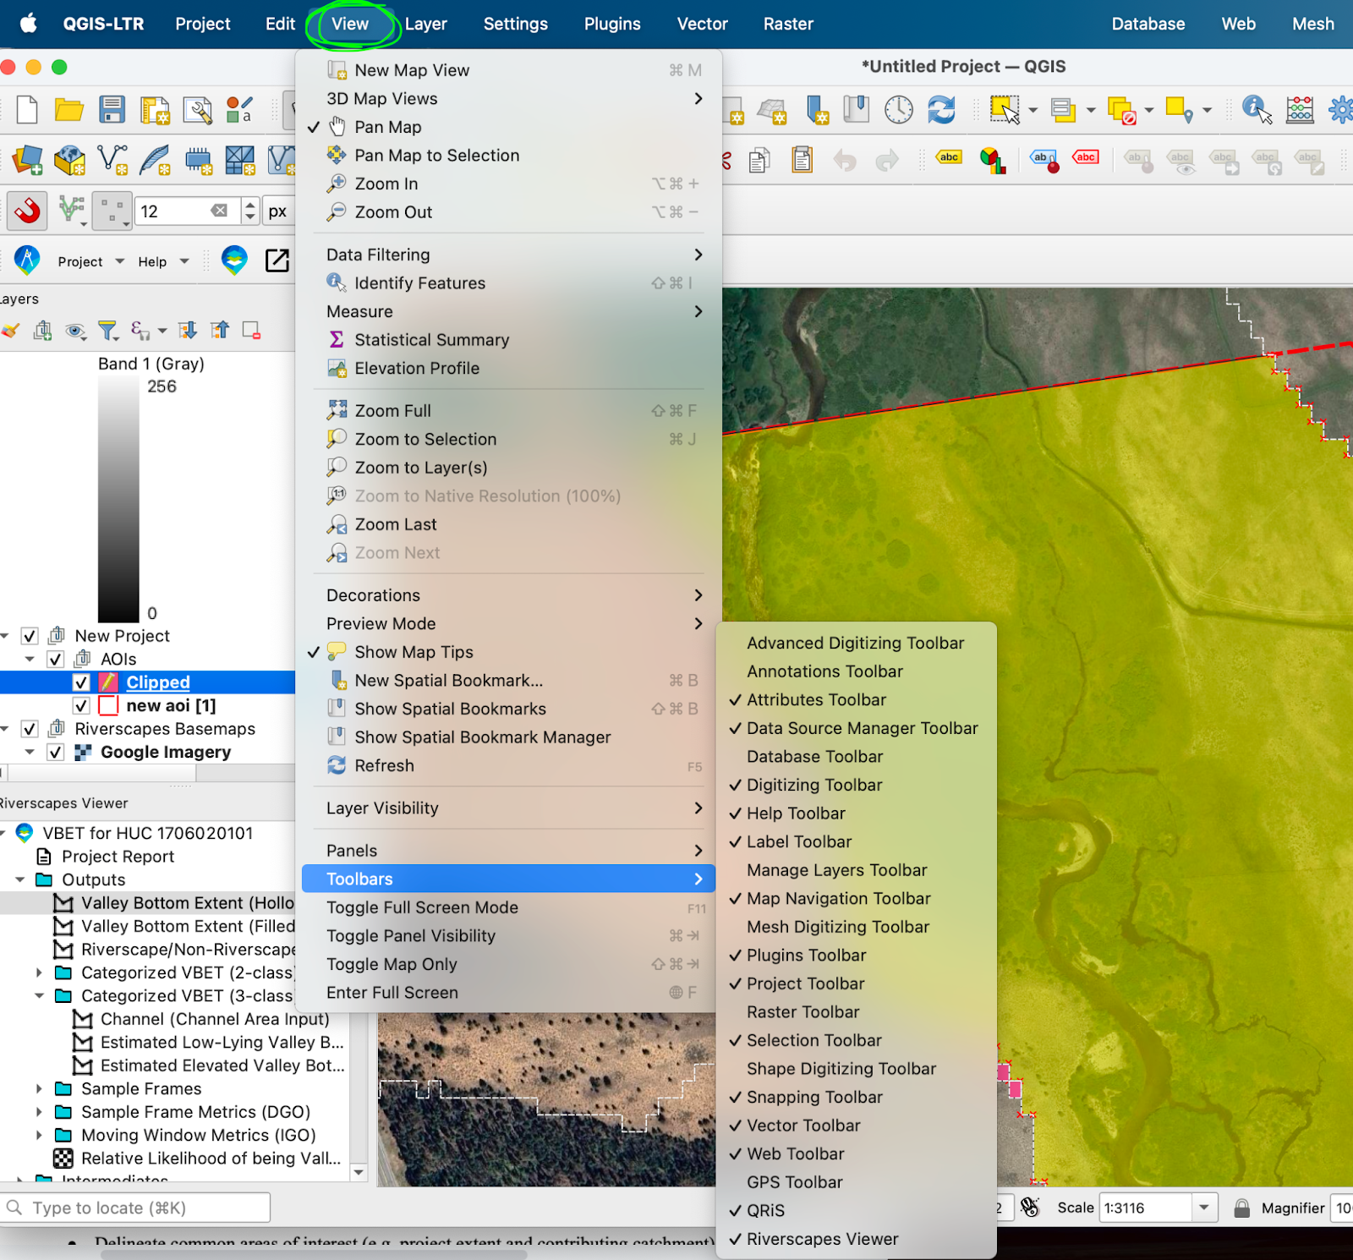Click Riverscapes Viewer scrollbar down arrow
Viewport: 1353px width, 1260px height.
point(359,1172)
